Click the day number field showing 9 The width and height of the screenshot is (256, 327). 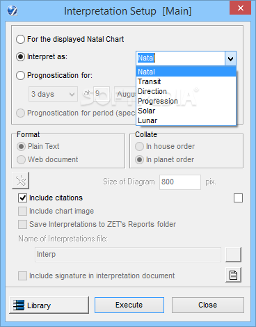tap(101, 94)
